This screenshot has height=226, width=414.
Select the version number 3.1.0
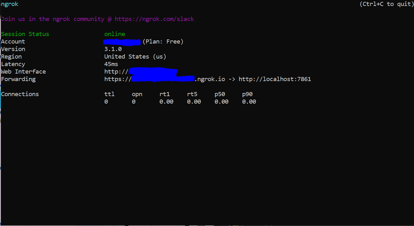[x=113, y=49]
